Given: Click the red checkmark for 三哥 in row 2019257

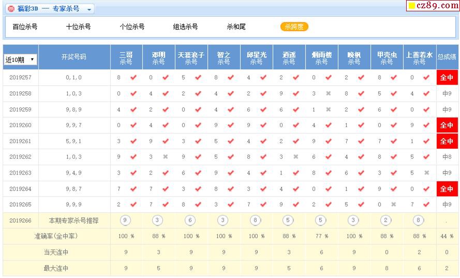Looking at the screenshot, I should click(133, 78).
